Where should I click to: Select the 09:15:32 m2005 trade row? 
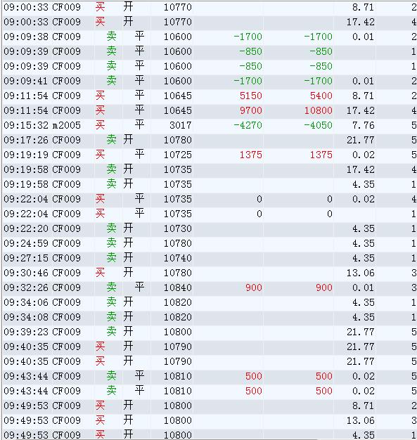pos(210,125)
